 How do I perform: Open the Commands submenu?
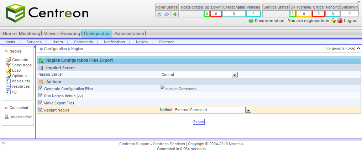83,42
